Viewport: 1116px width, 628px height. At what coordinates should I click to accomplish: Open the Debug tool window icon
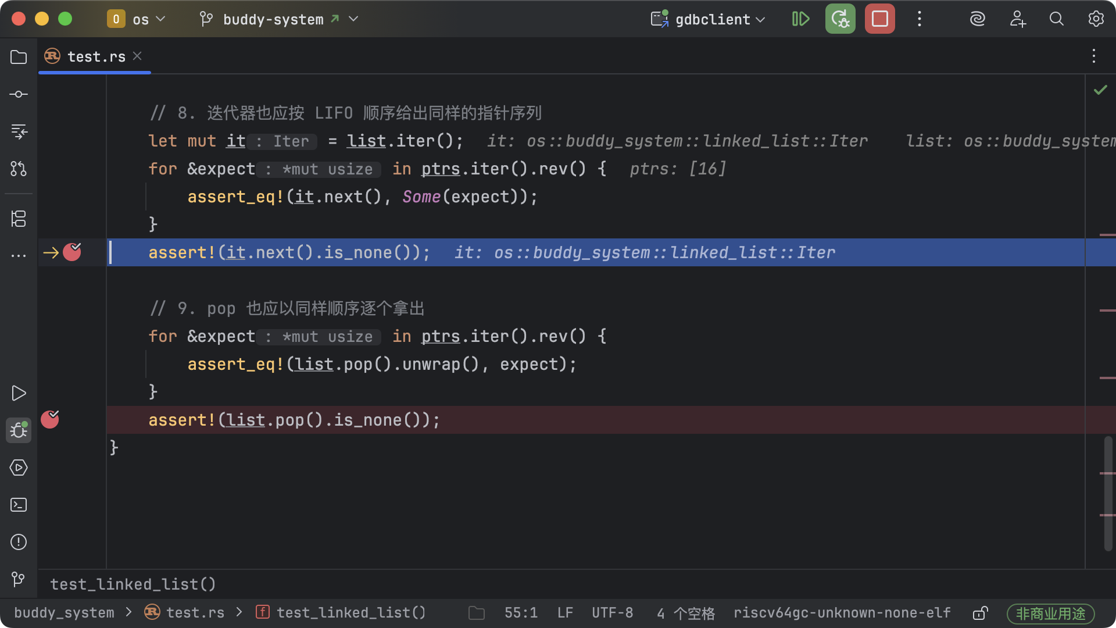(x=19, y=430)
